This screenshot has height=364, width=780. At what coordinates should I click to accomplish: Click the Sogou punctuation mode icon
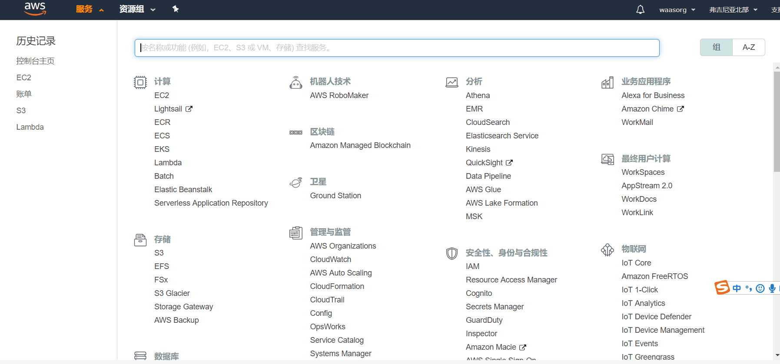748,289
